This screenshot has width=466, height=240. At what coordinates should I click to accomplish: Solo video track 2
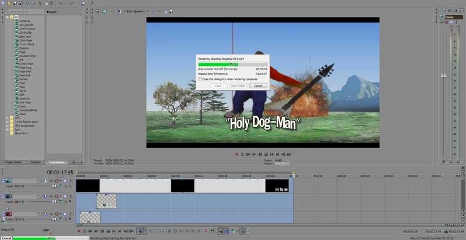click(70, 196)
